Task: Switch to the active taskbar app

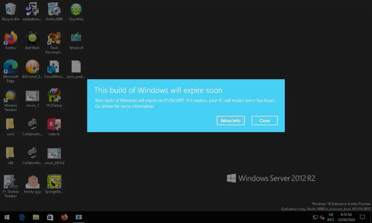Action: (78, 217)
